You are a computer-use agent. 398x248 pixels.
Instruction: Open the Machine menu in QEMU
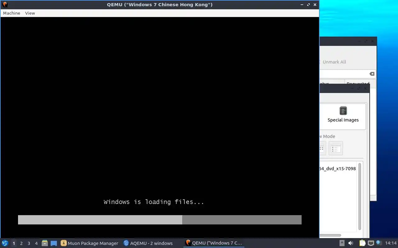12,13
